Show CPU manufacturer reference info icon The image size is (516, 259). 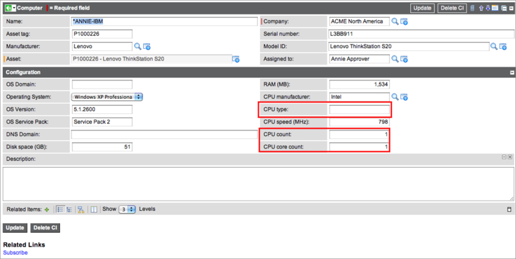pyautogui.click(x=404, y=98)
